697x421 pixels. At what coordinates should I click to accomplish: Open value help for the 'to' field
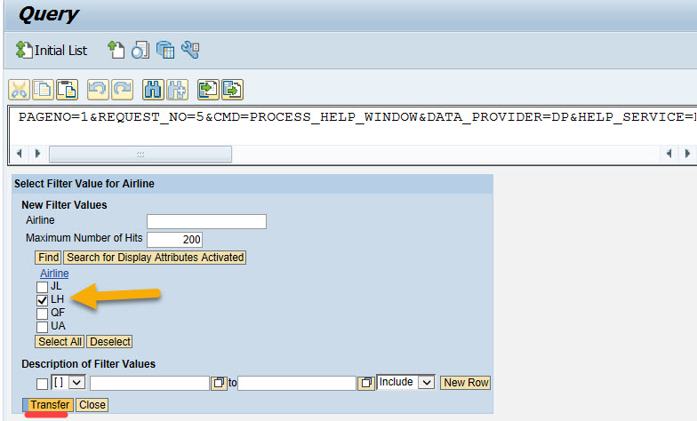coord(366,383)
